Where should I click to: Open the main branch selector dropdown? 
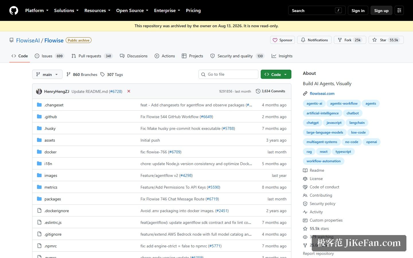click(47, 74)
